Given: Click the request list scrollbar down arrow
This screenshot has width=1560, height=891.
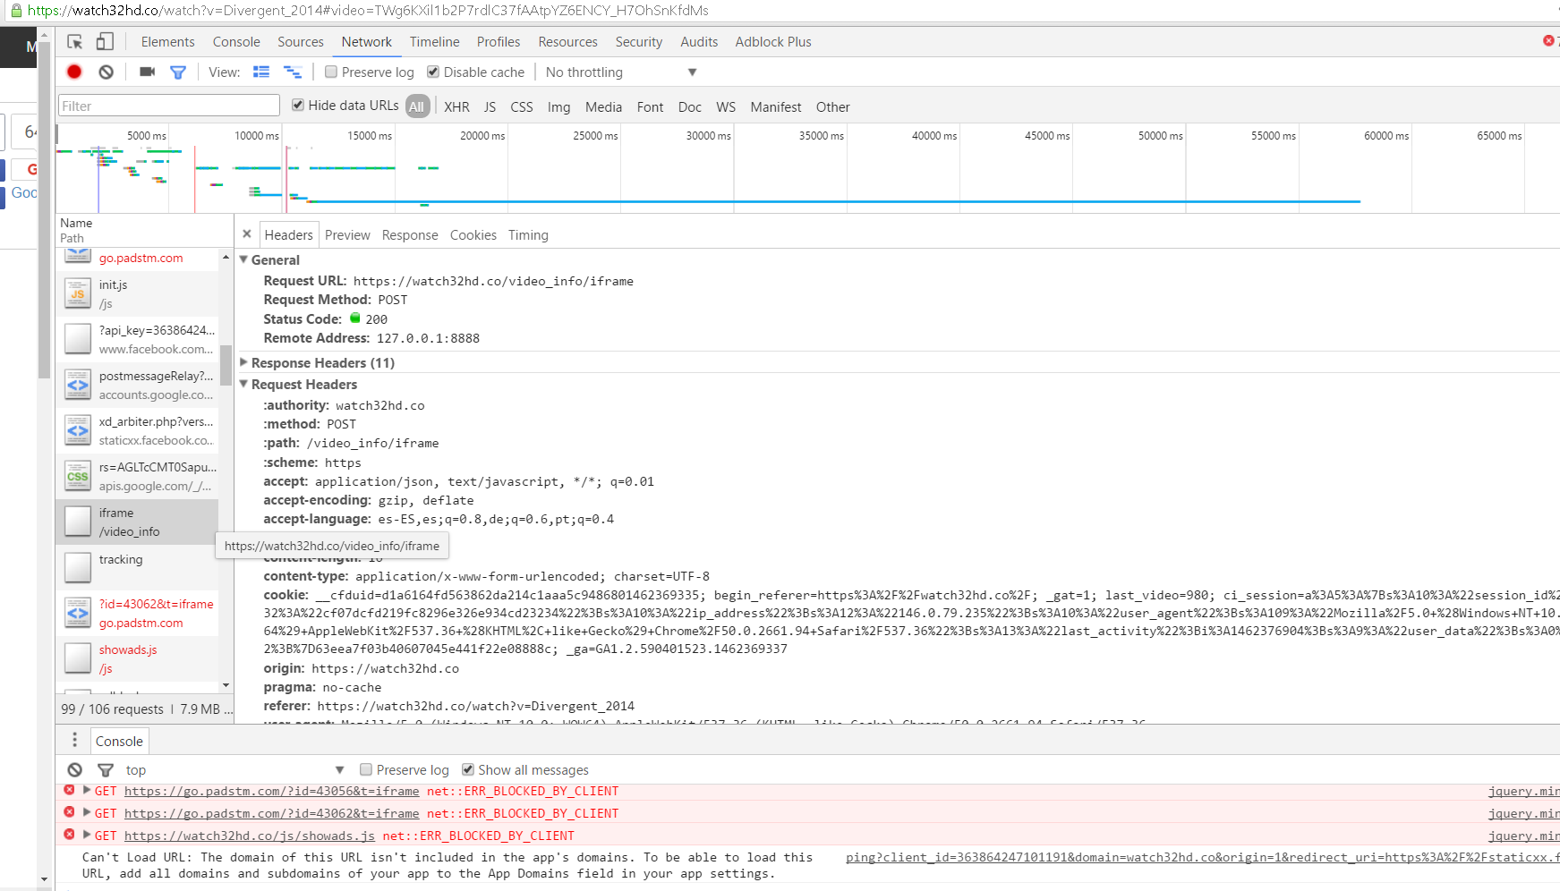Looking at the screenshot, I should coord(226,685).
